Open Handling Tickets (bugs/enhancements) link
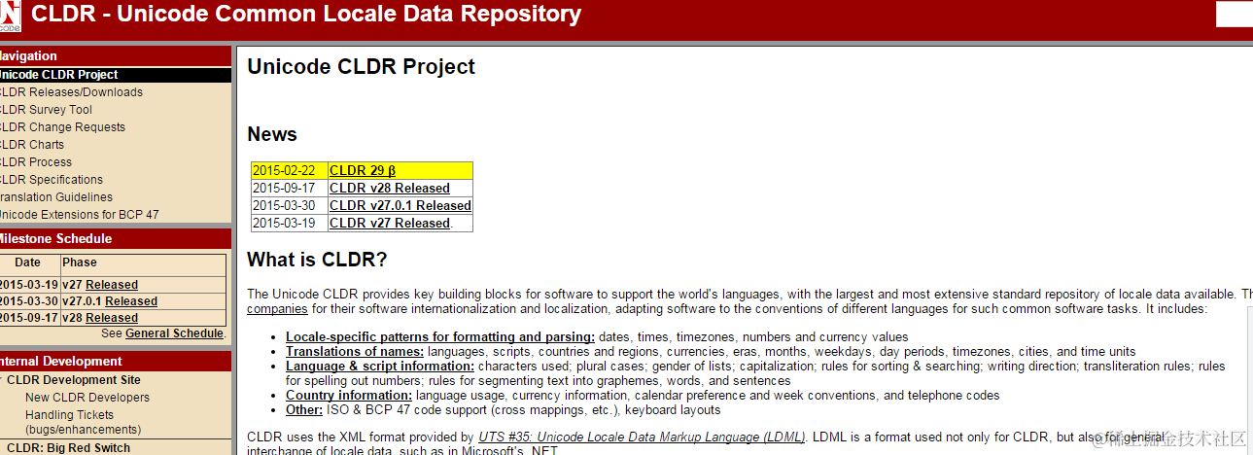1253x455 pixels. coord(84,422)
